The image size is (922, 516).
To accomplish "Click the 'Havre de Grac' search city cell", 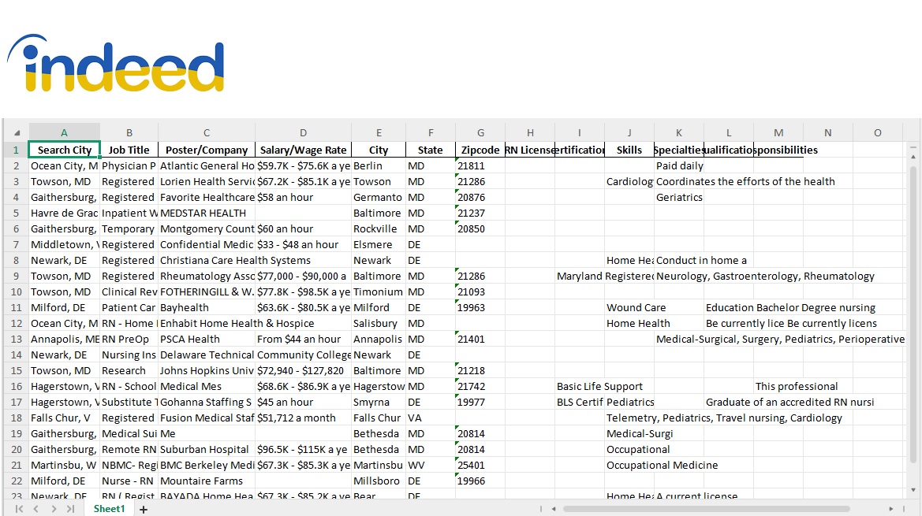I will (x=64, y=213).
